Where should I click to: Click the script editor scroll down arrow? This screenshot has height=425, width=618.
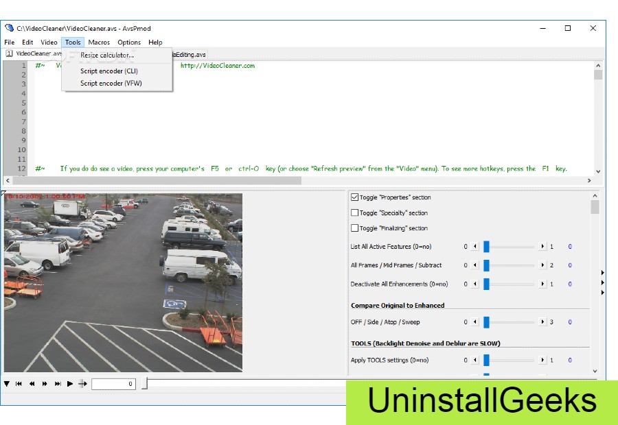[x=598, y=171]
